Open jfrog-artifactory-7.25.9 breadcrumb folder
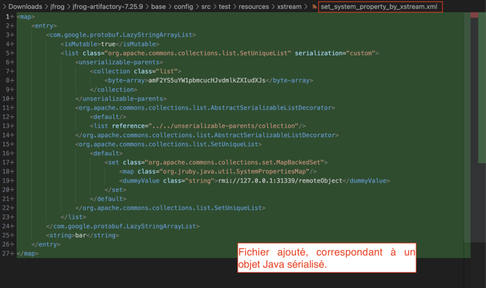 (x=108, y=7)
